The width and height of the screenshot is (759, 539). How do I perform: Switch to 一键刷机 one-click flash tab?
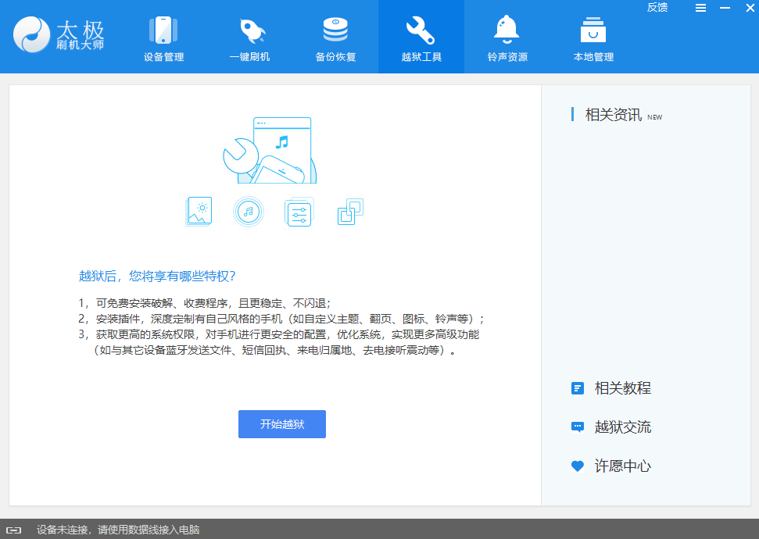tap(249, 38)
